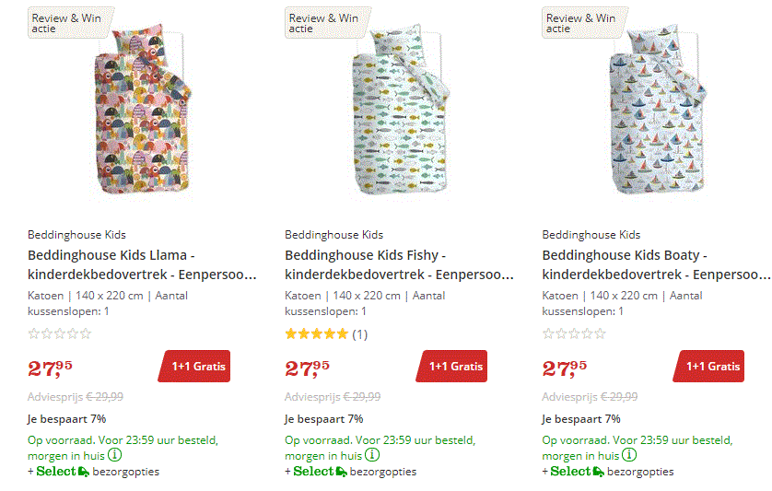Click Review & Win actie label on Llama
The image size is (772, 491).
coord(66,22)
